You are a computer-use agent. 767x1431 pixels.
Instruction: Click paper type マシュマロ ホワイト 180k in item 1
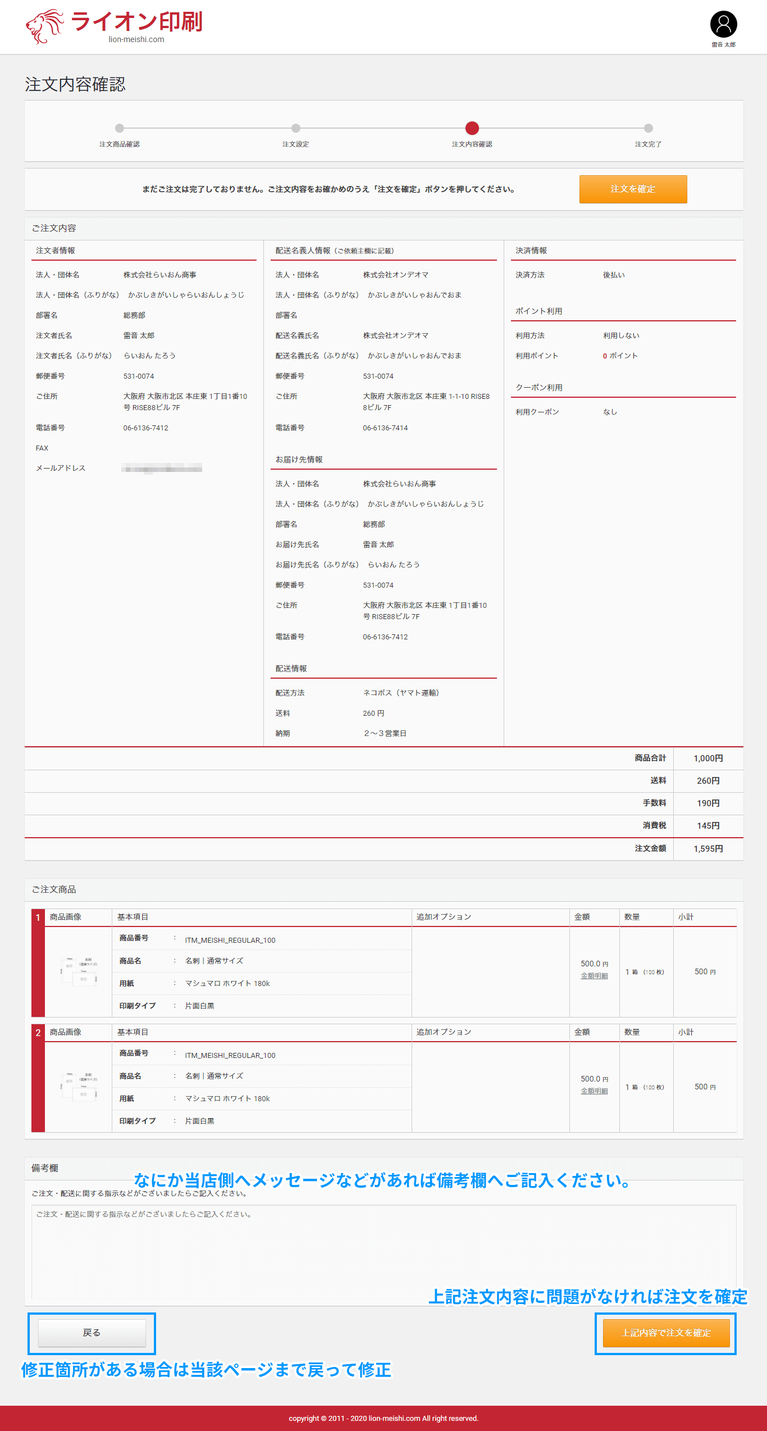click(x=227, y=983)
